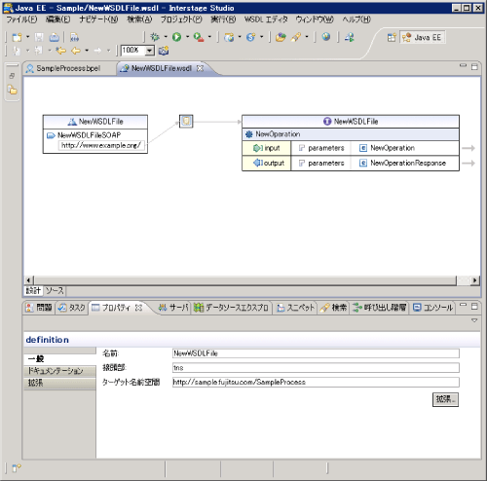Click the editor horizontal scrollbar left arrow
Image resolution: width=487 pixels, height=481 pixels.
(x=29, y=280)
